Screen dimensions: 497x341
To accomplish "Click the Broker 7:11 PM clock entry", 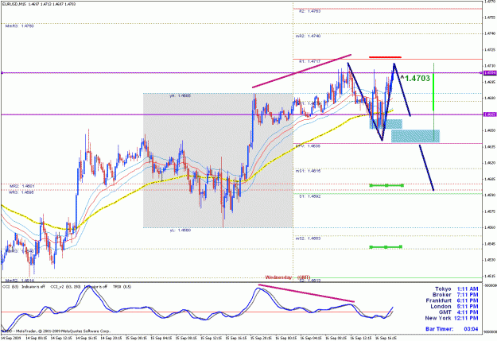I will (x=455, y=295).
